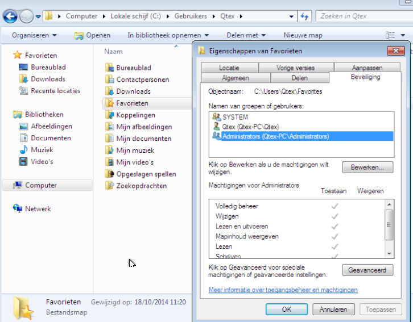The width and height of the screenshot is (413, 322).
Task: Click the Netwerk icon in sidebar
Action: coord(18,209)
